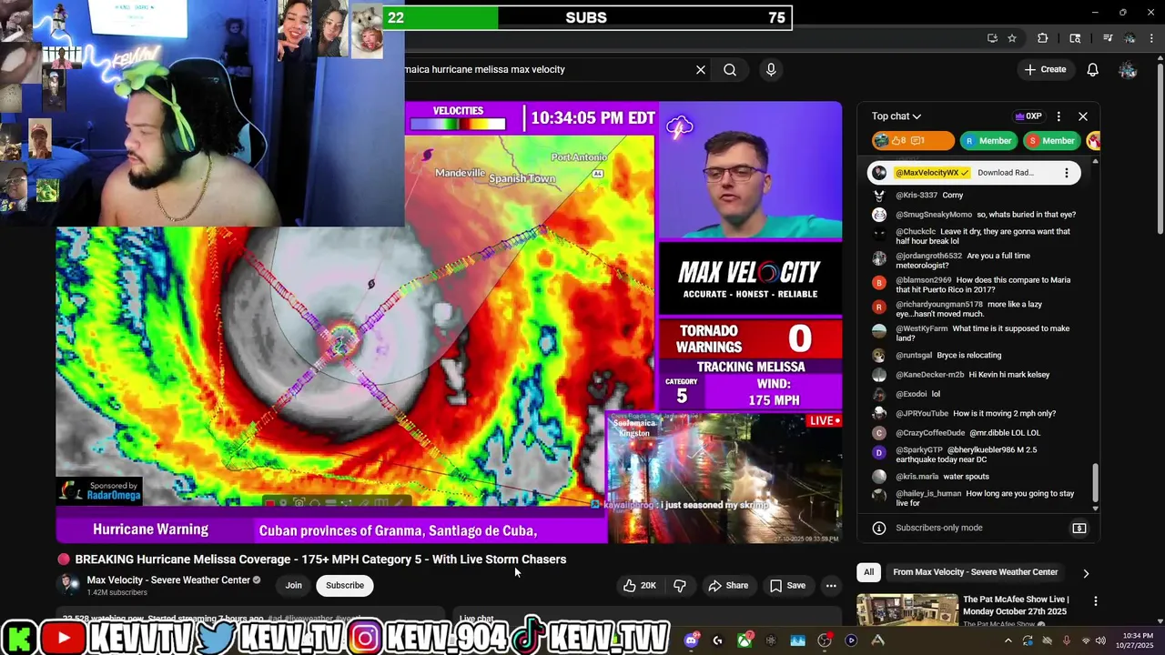Bookmark this page with star icon

[x=1012, y=38]
